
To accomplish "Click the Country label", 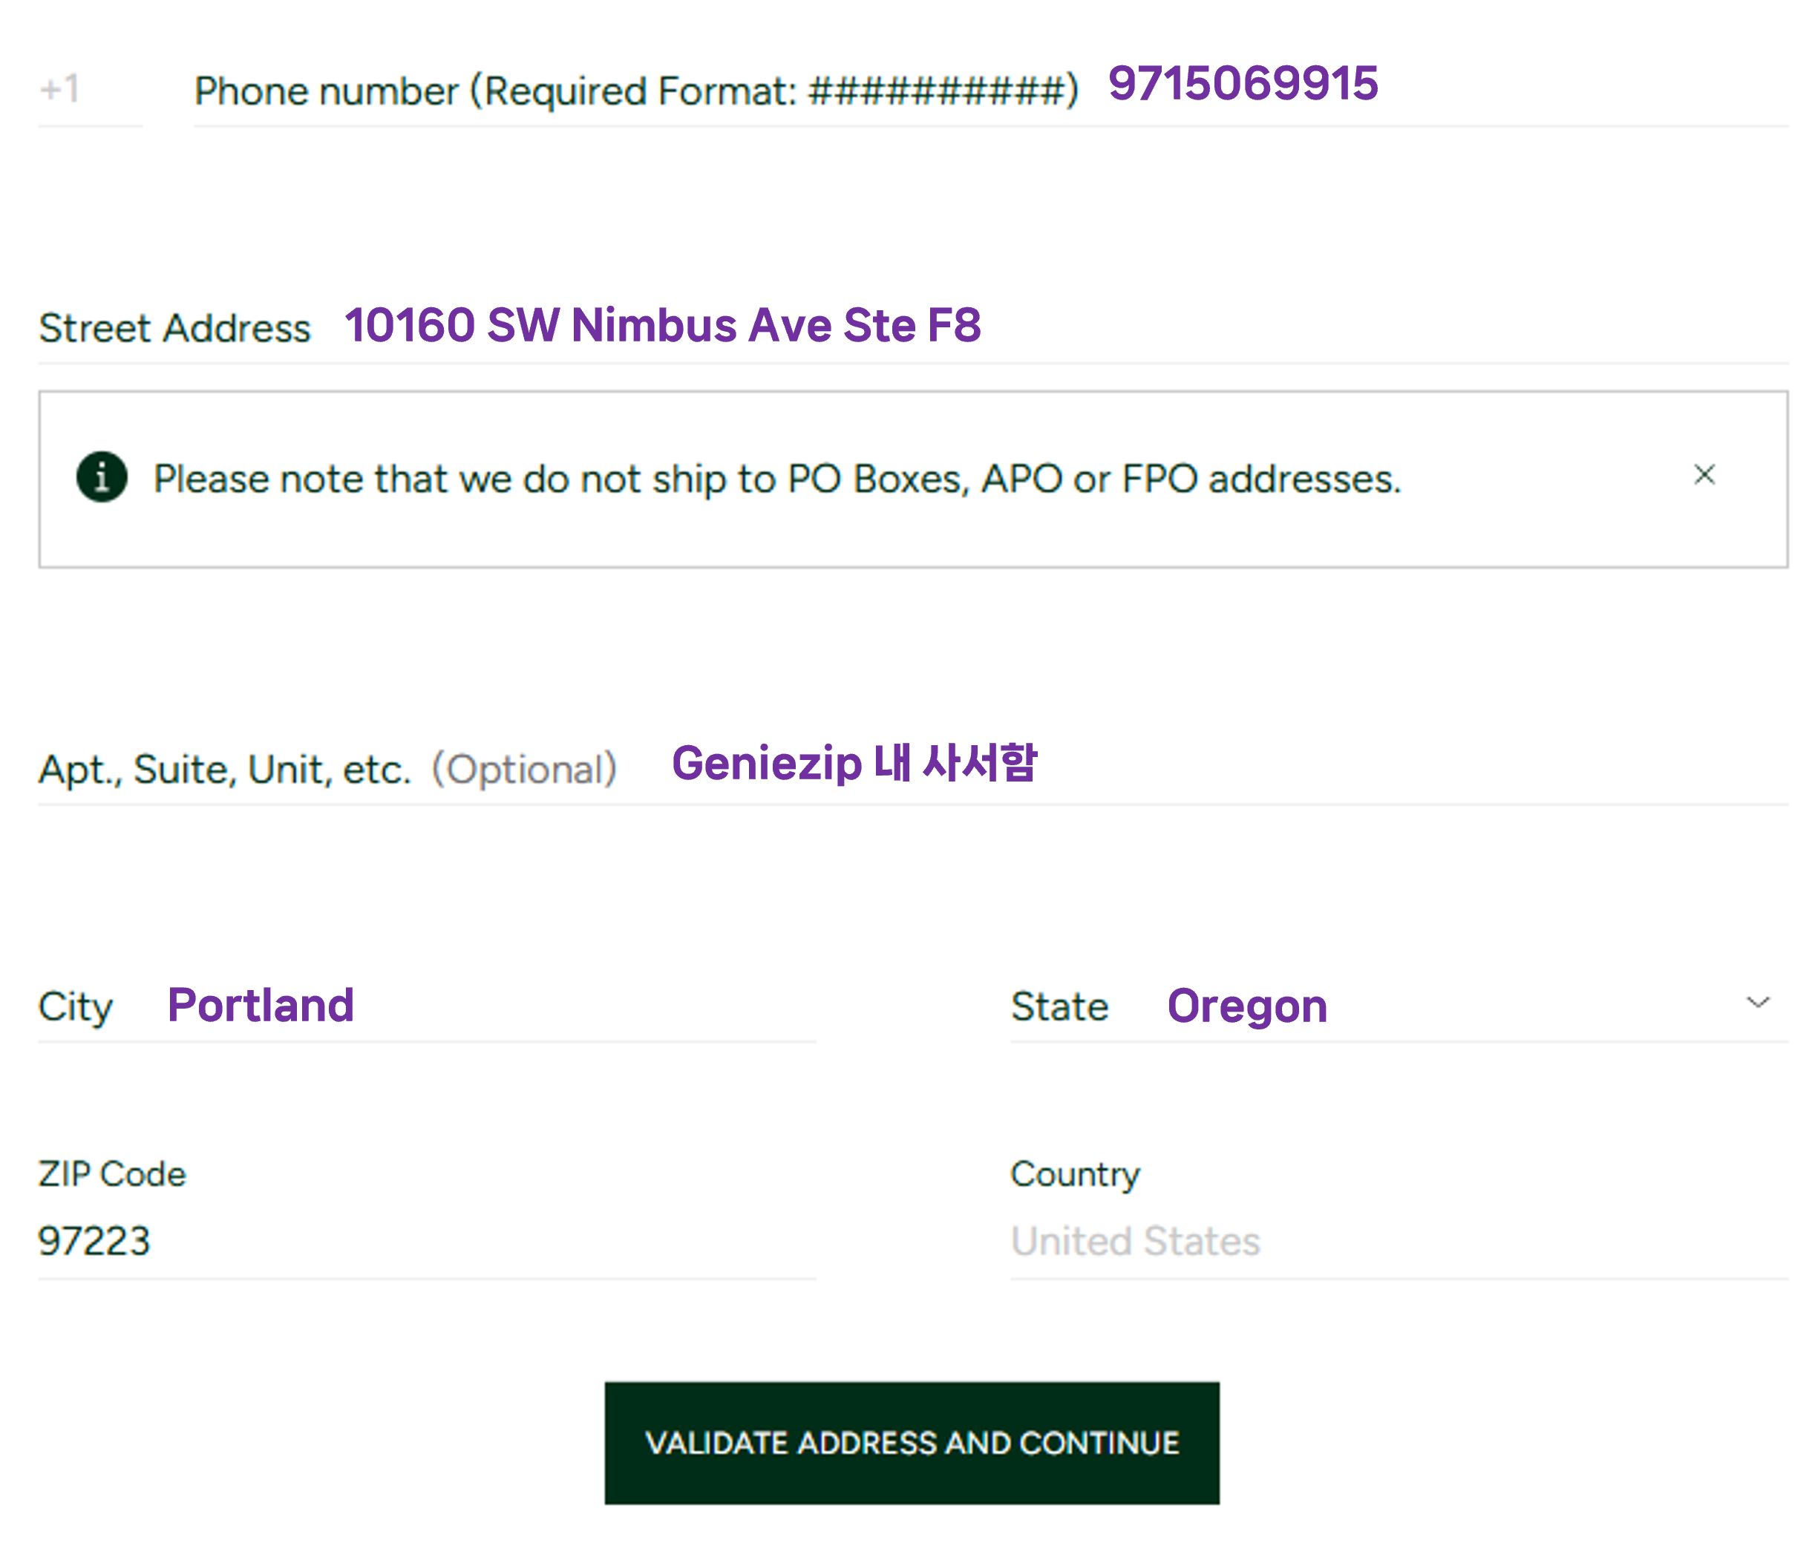I will (1075, 1174).
